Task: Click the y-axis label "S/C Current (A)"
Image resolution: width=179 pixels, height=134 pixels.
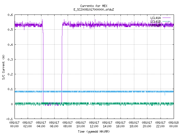Action: [3, 67]
